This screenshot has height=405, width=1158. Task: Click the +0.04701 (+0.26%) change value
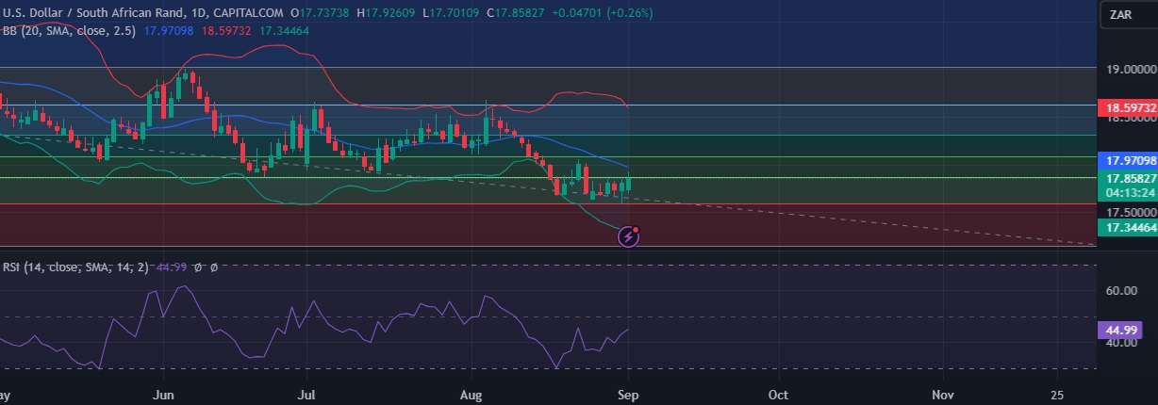(602, 12)
